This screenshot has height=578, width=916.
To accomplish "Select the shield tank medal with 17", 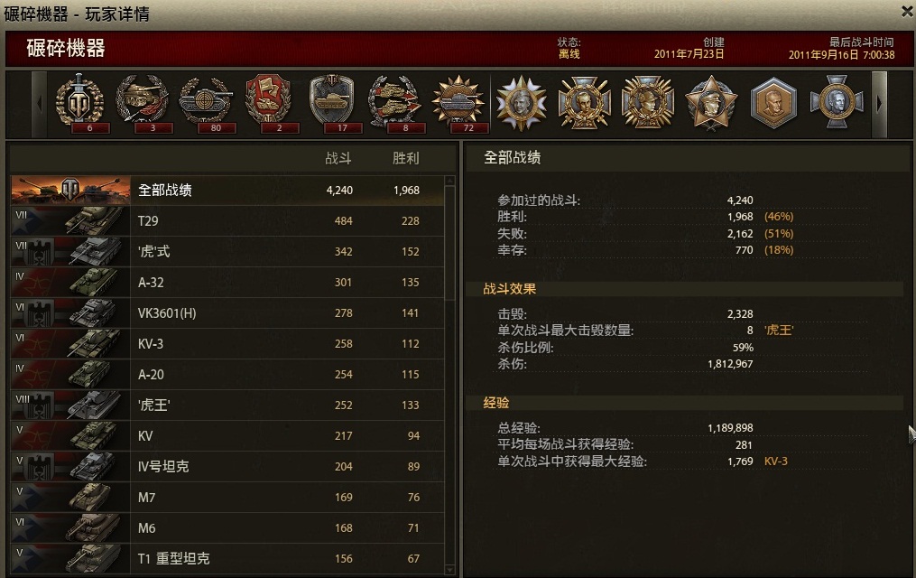I will pyautogui.click(x=332, y=104).
